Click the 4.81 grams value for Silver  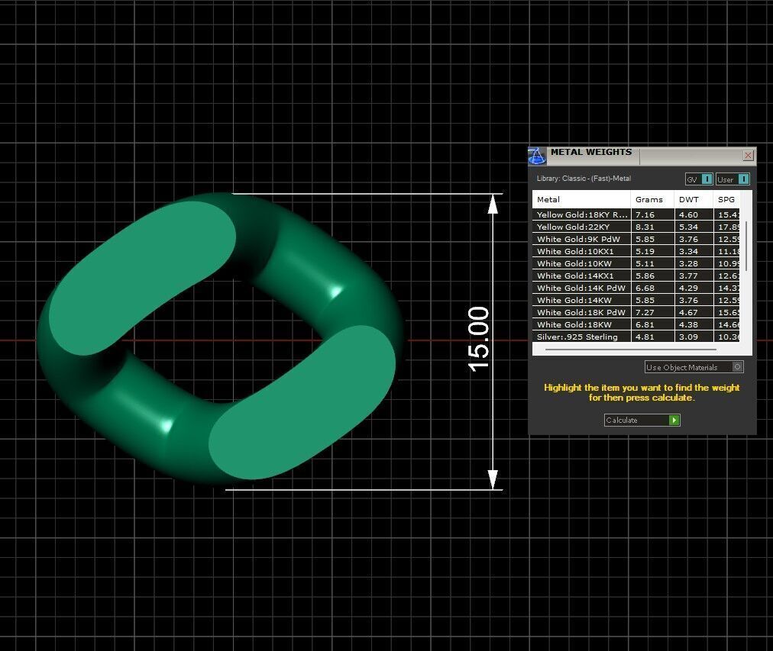point(645,337)
